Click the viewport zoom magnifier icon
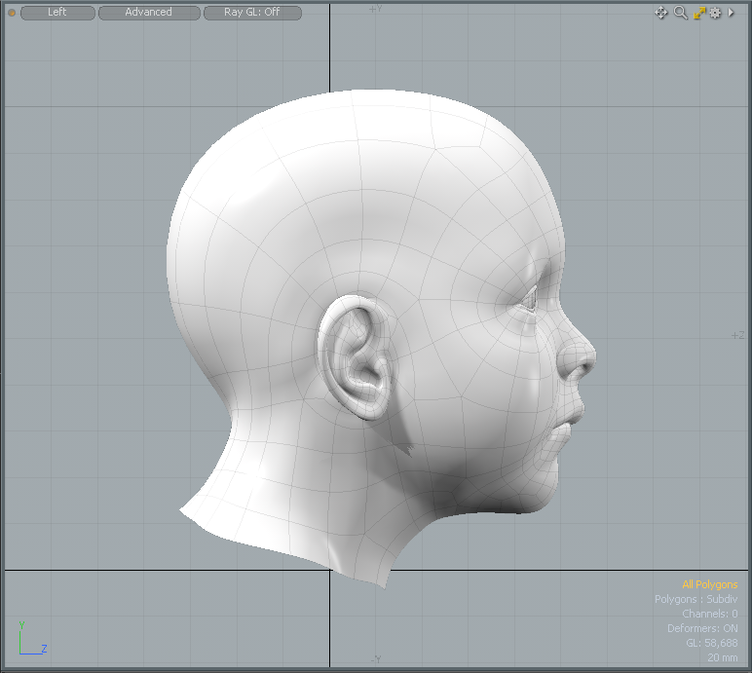The height and width of the screenshot is (673, 752). [x=681, y=13]
